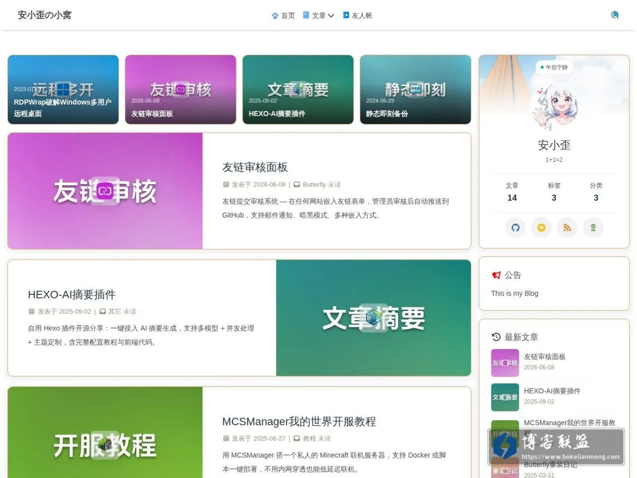Open the 教程 category link
Screen dimensions: 637x478
(x=309, y=439)
